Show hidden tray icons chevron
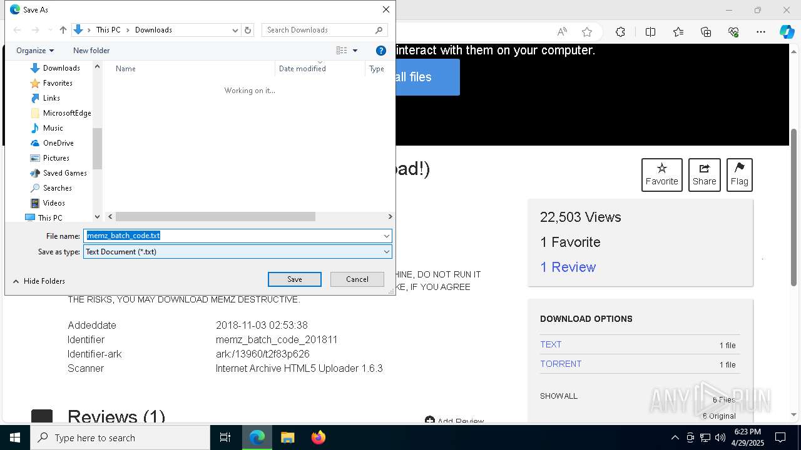The image size is (801, 450). click(x=675, y=437)
